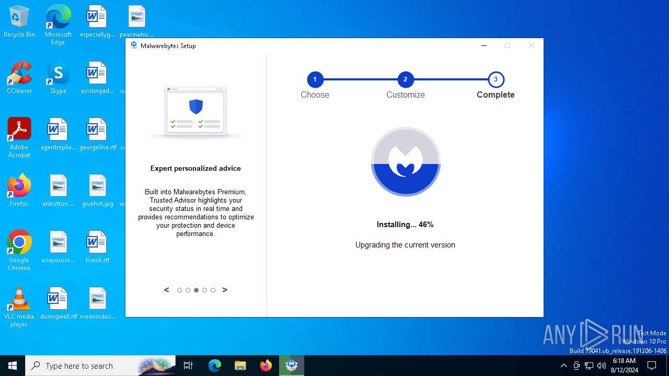Expand hidden system tray icons
Viewport: 669px width, 376px height.
pyautogui.click(x=563, y=366)
